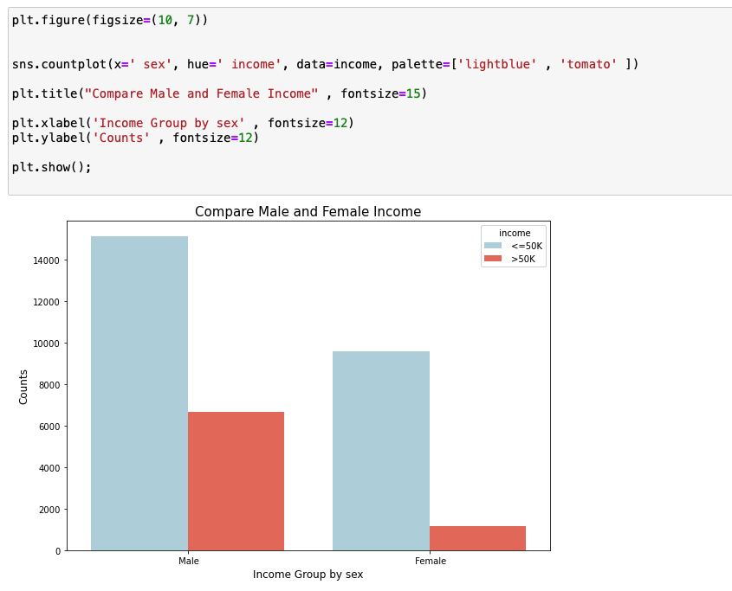The image size is (732, 591).
Task: Click the 4000 y-axis tick label
Action: point(49,468)
